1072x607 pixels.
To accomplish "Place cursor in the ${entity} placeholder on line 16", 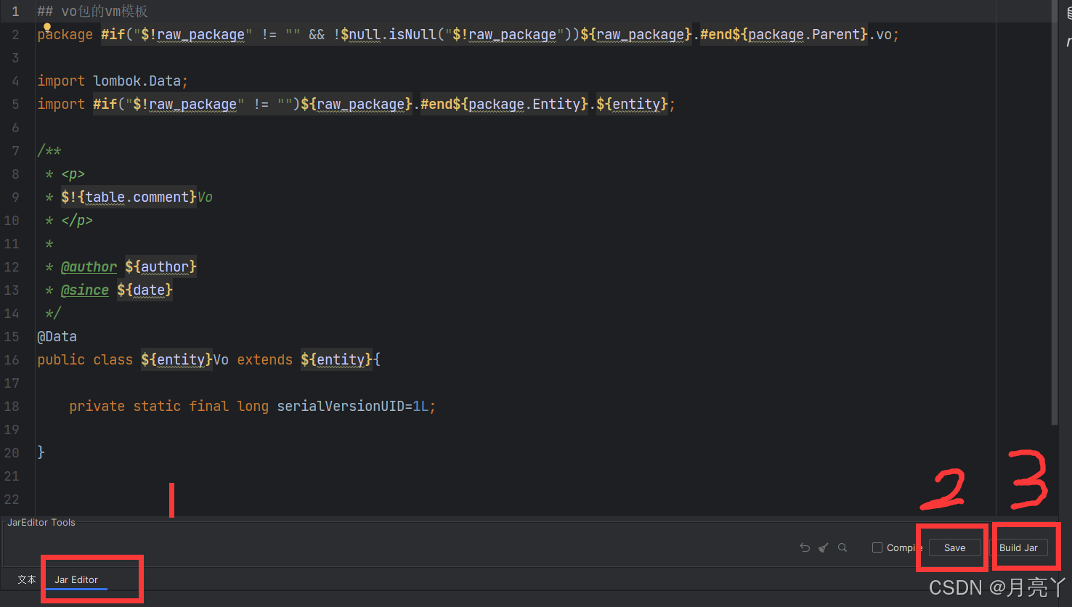I will point(176,359).
